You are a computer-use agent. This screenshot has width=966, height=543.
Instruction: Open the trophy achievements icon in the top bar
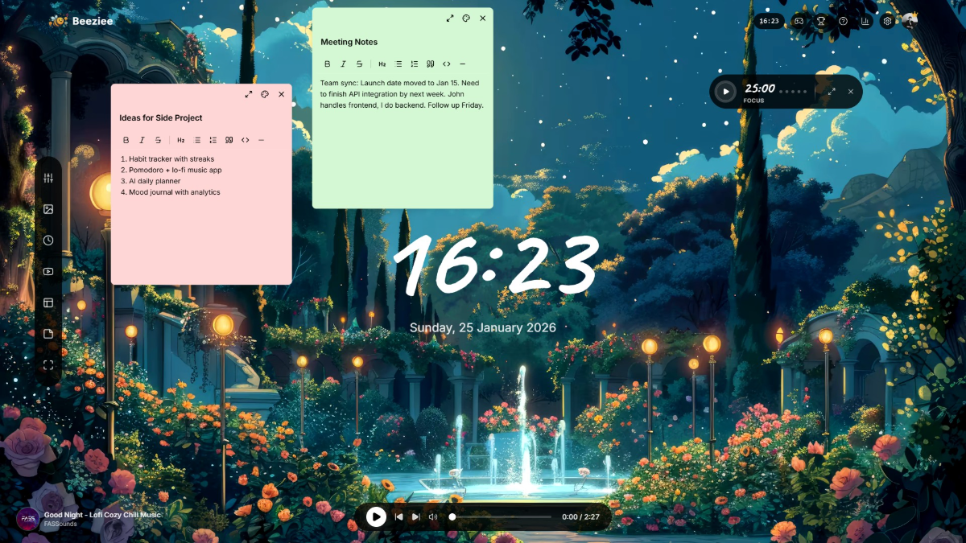tap(821, 21)
